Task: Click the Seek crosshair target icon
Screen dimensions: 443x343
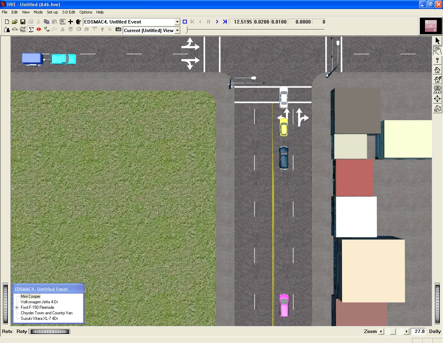Action: coord(437,99)
